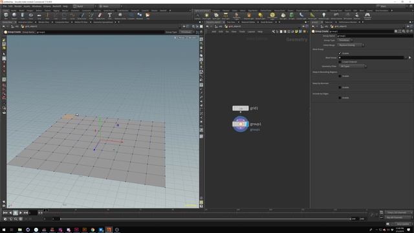
Task: Open the Base Group pattern dropdown arrow
Action: pos(406,58)
